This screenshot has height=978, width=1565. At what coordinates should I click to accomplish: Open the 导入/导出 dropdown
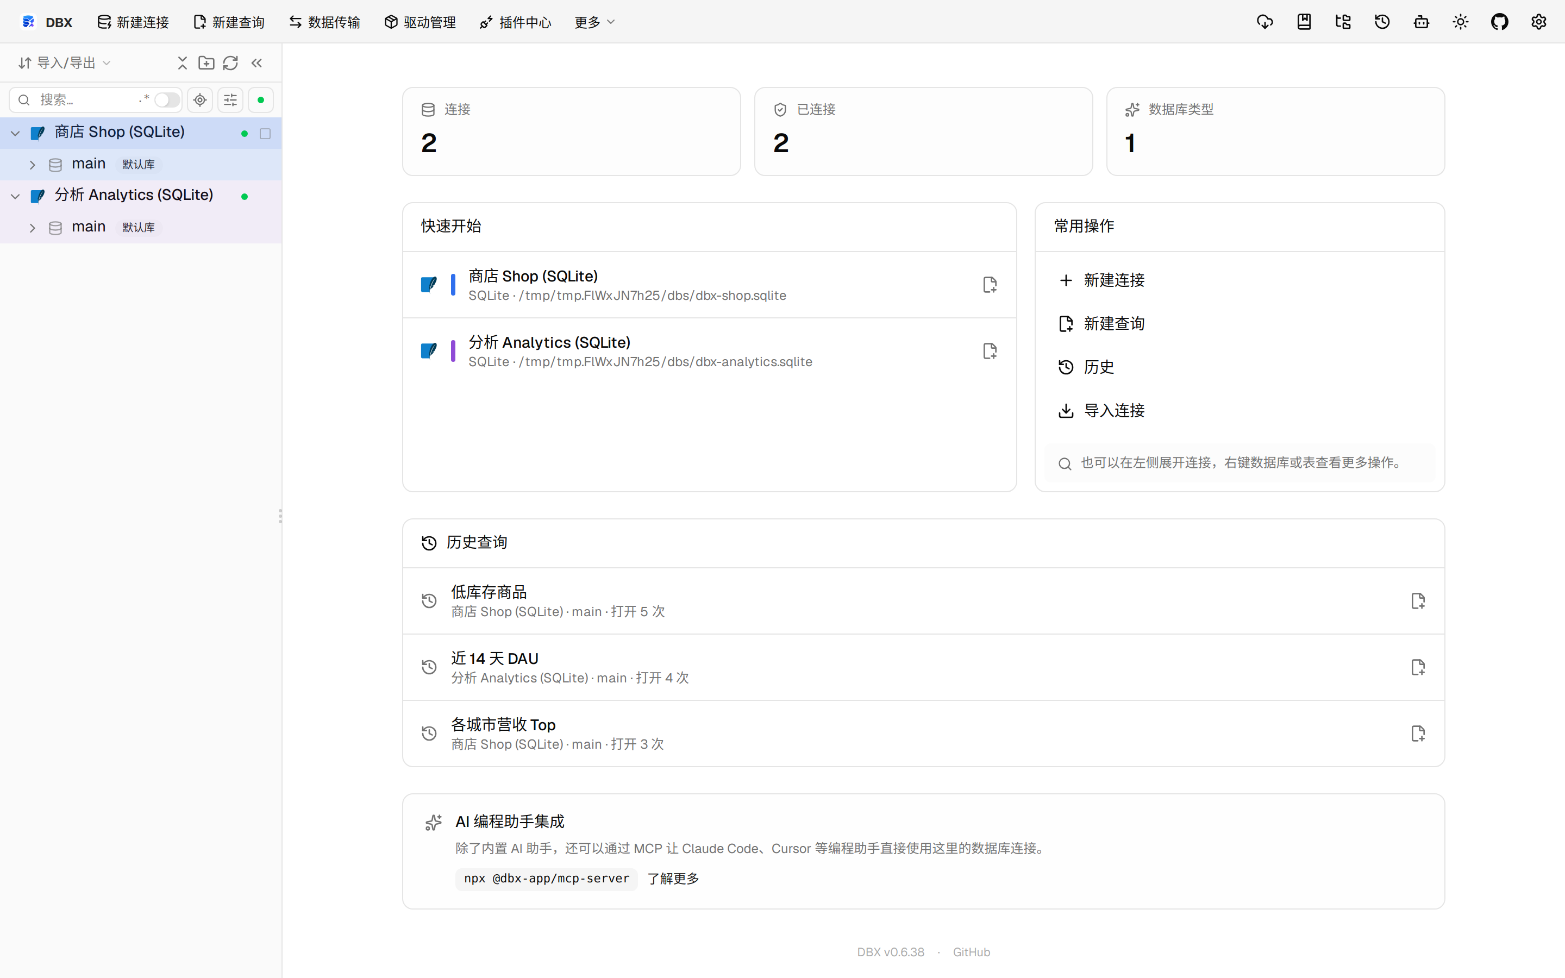65,62
